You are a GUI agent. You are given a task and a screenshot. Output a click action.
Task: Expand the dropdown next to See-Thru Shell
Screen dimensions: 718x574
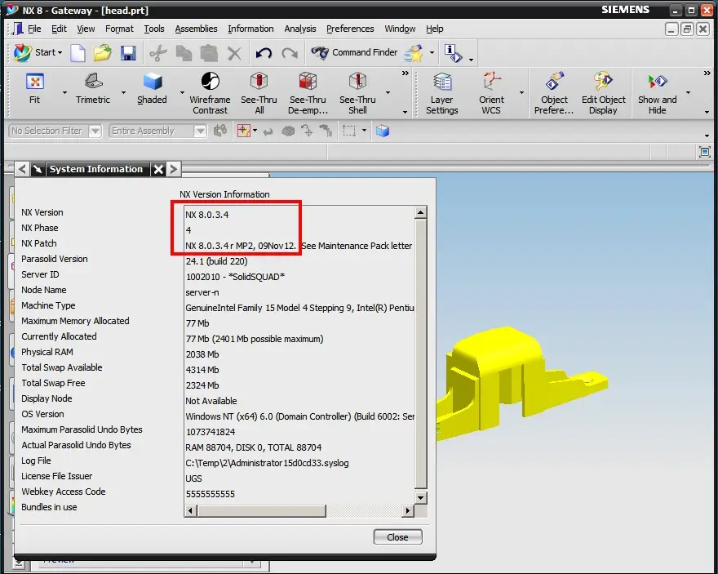click(388, 92)
